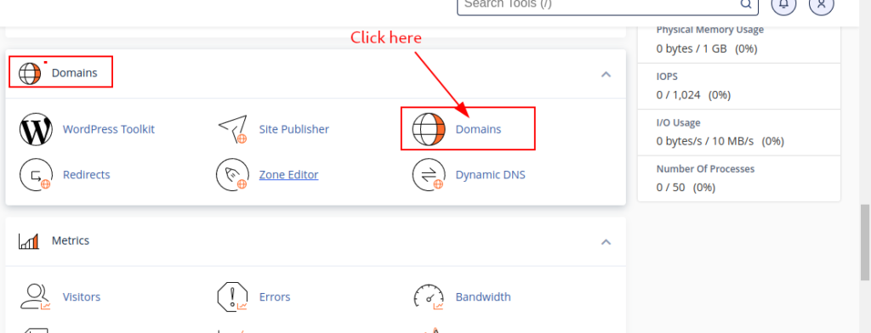Screen dimensions: 871x333
Task: Click the Errors warning icon
Action: 232,297
